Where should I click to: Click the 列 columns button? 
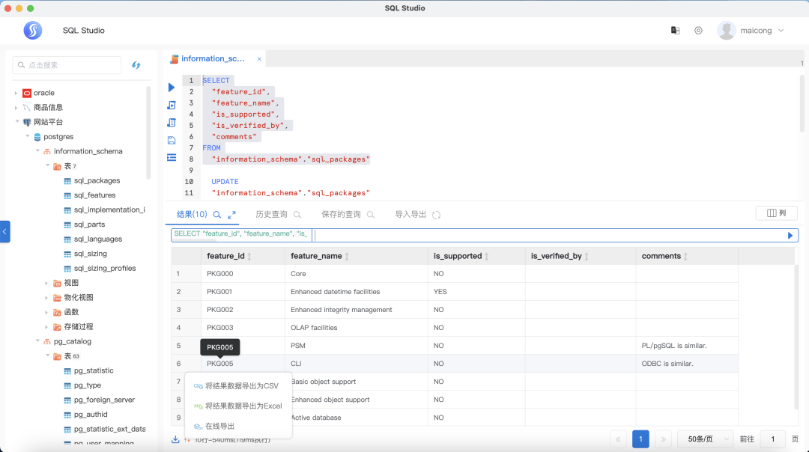coord(777,213)
